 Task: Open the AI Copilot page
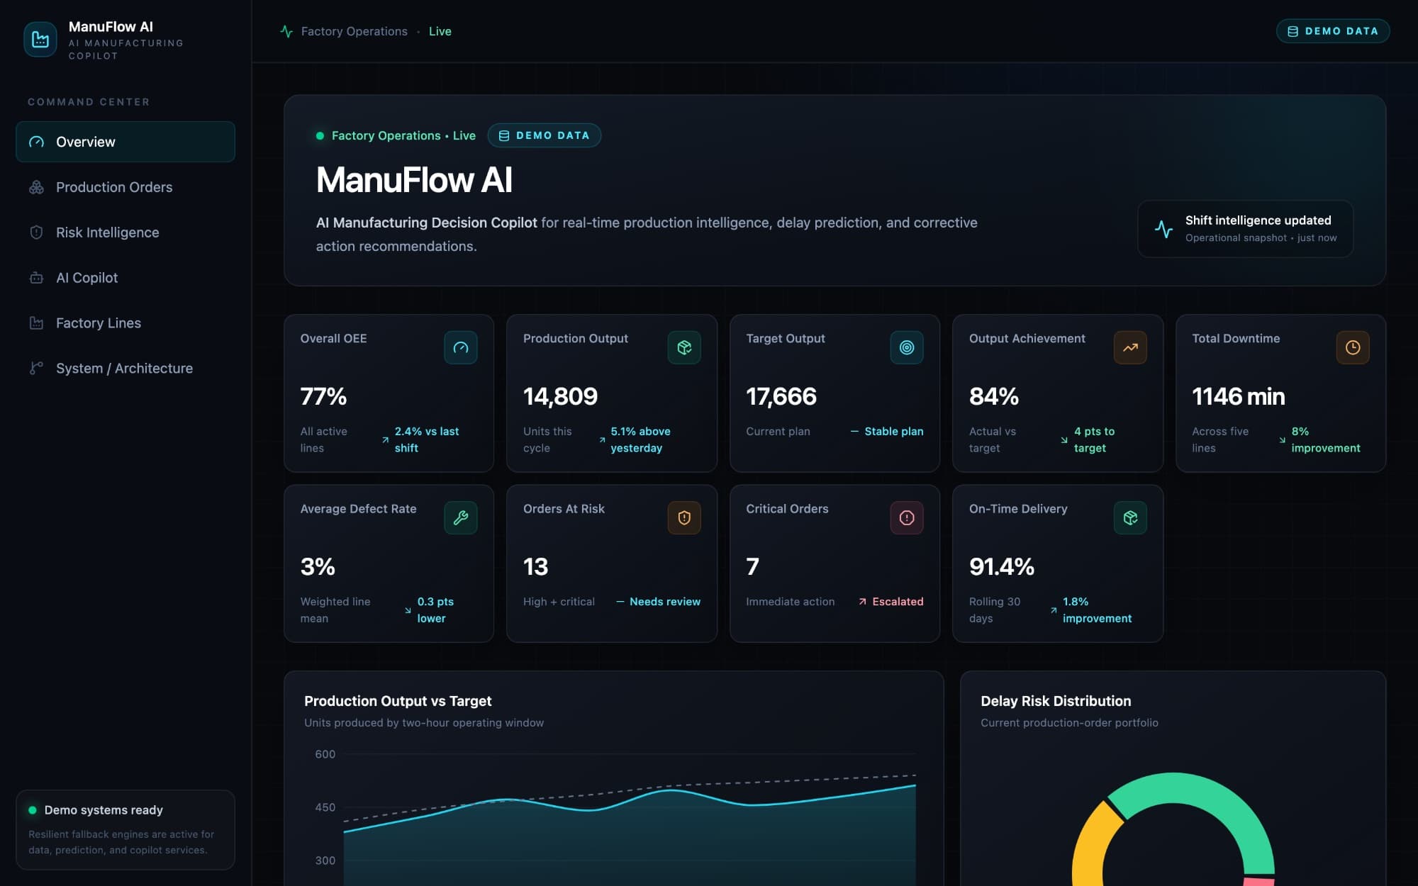pos(125,278)
